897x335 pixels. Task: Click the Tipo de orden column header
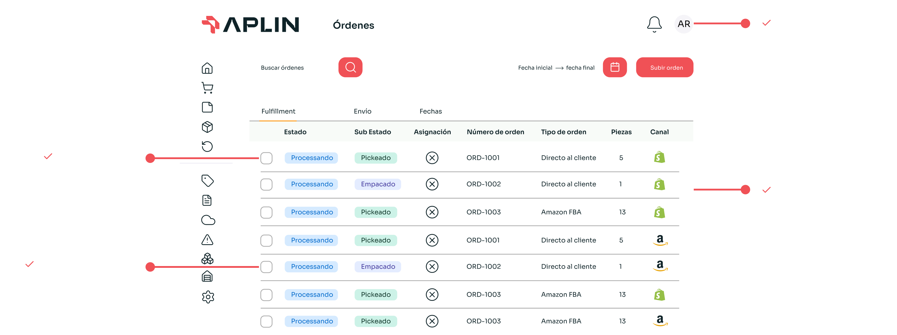tap(564, 132)
